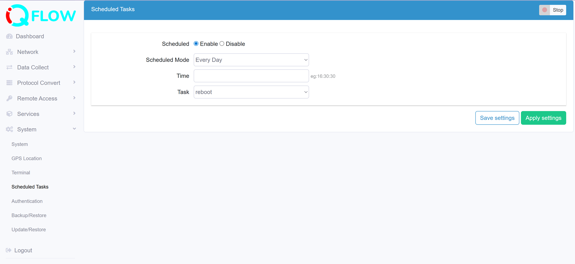Click inside the Time input field

tap(251, 76)
